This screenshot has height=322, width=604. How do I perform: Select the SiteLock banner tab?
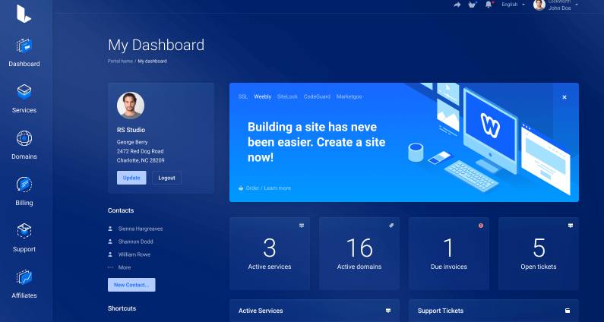pyautogui.click(x=287, y=97)
